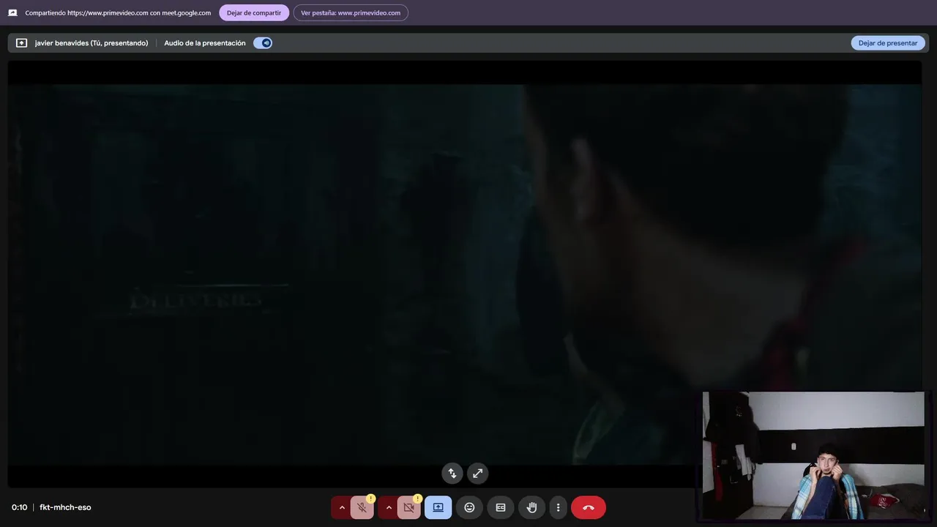Image resolution: width=937 pixels, height=527 pixels.
Task: Click the shared Prime Video presentation area
Action: tap(465, 274)
